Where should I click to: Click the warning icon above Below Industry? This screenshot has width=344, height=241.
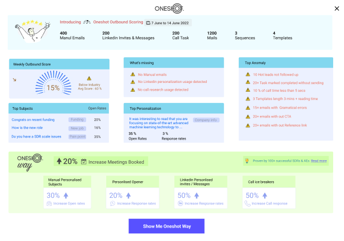(89, 78)
